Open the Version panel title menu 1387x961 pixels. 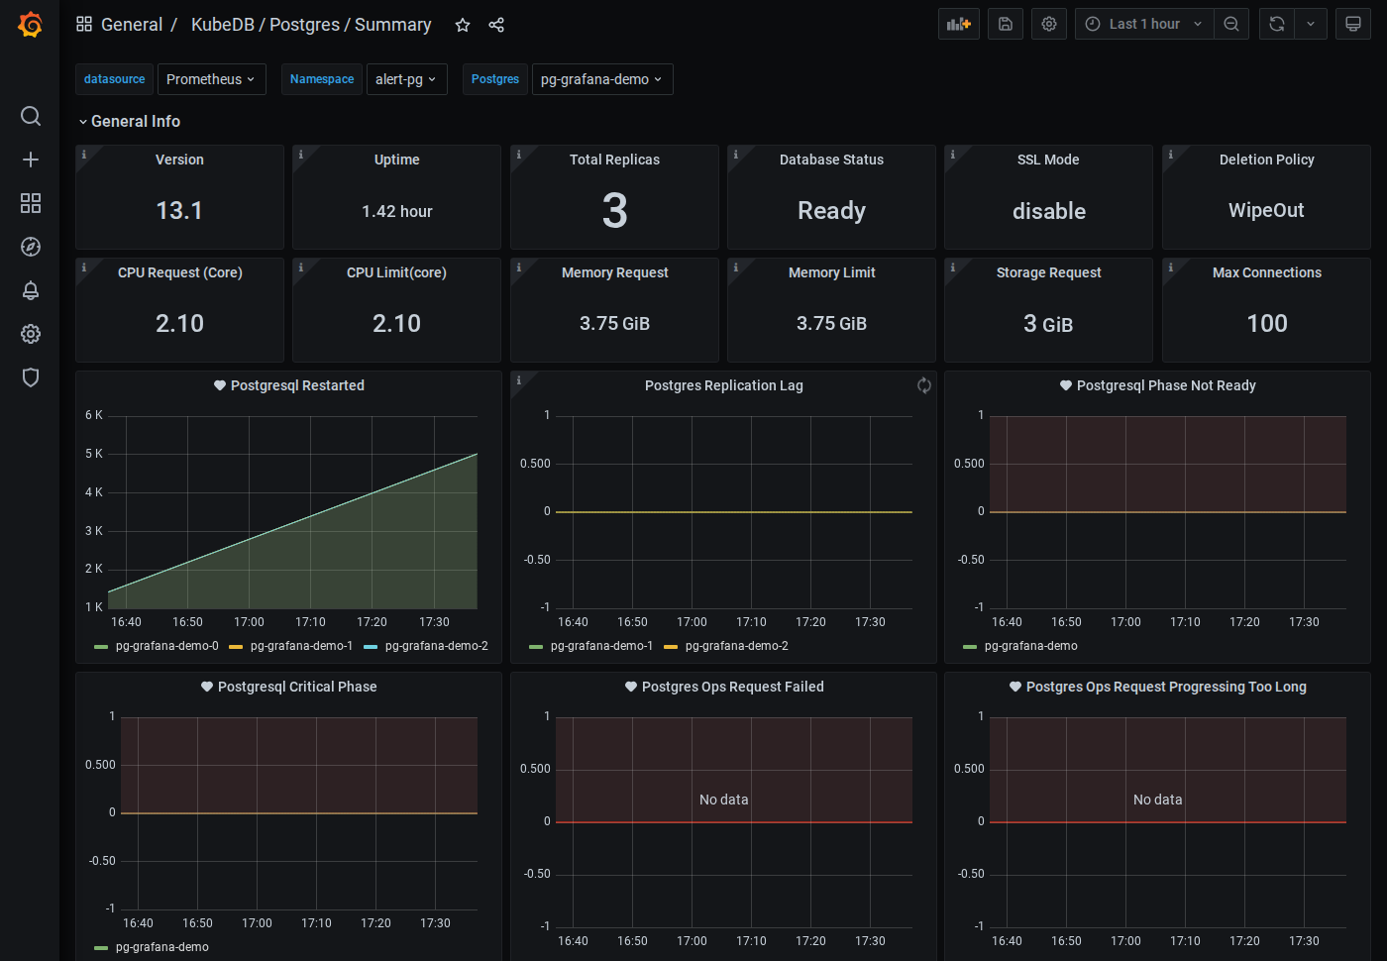pyautogui.click(x=179, y=160)
